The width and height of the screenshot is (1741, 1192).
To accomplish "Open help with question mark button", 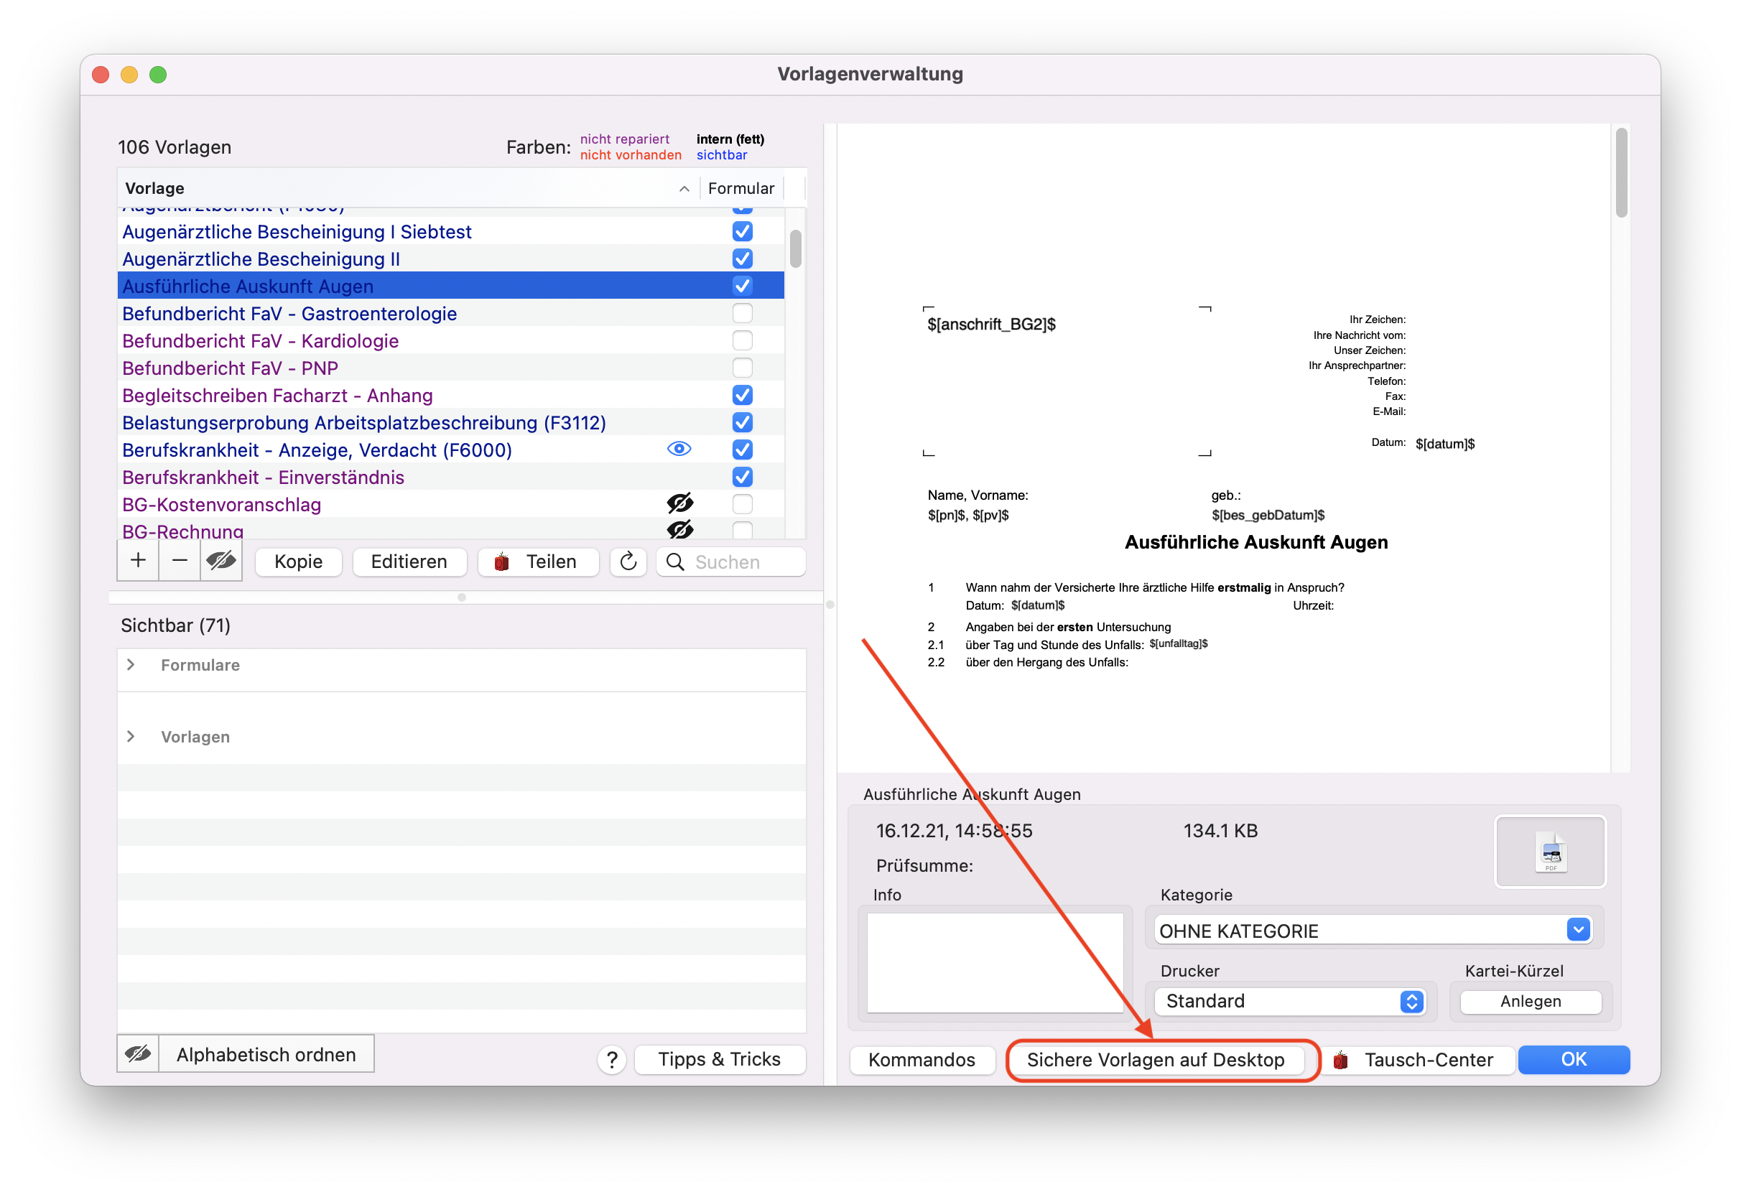I will coord(612,1059).
